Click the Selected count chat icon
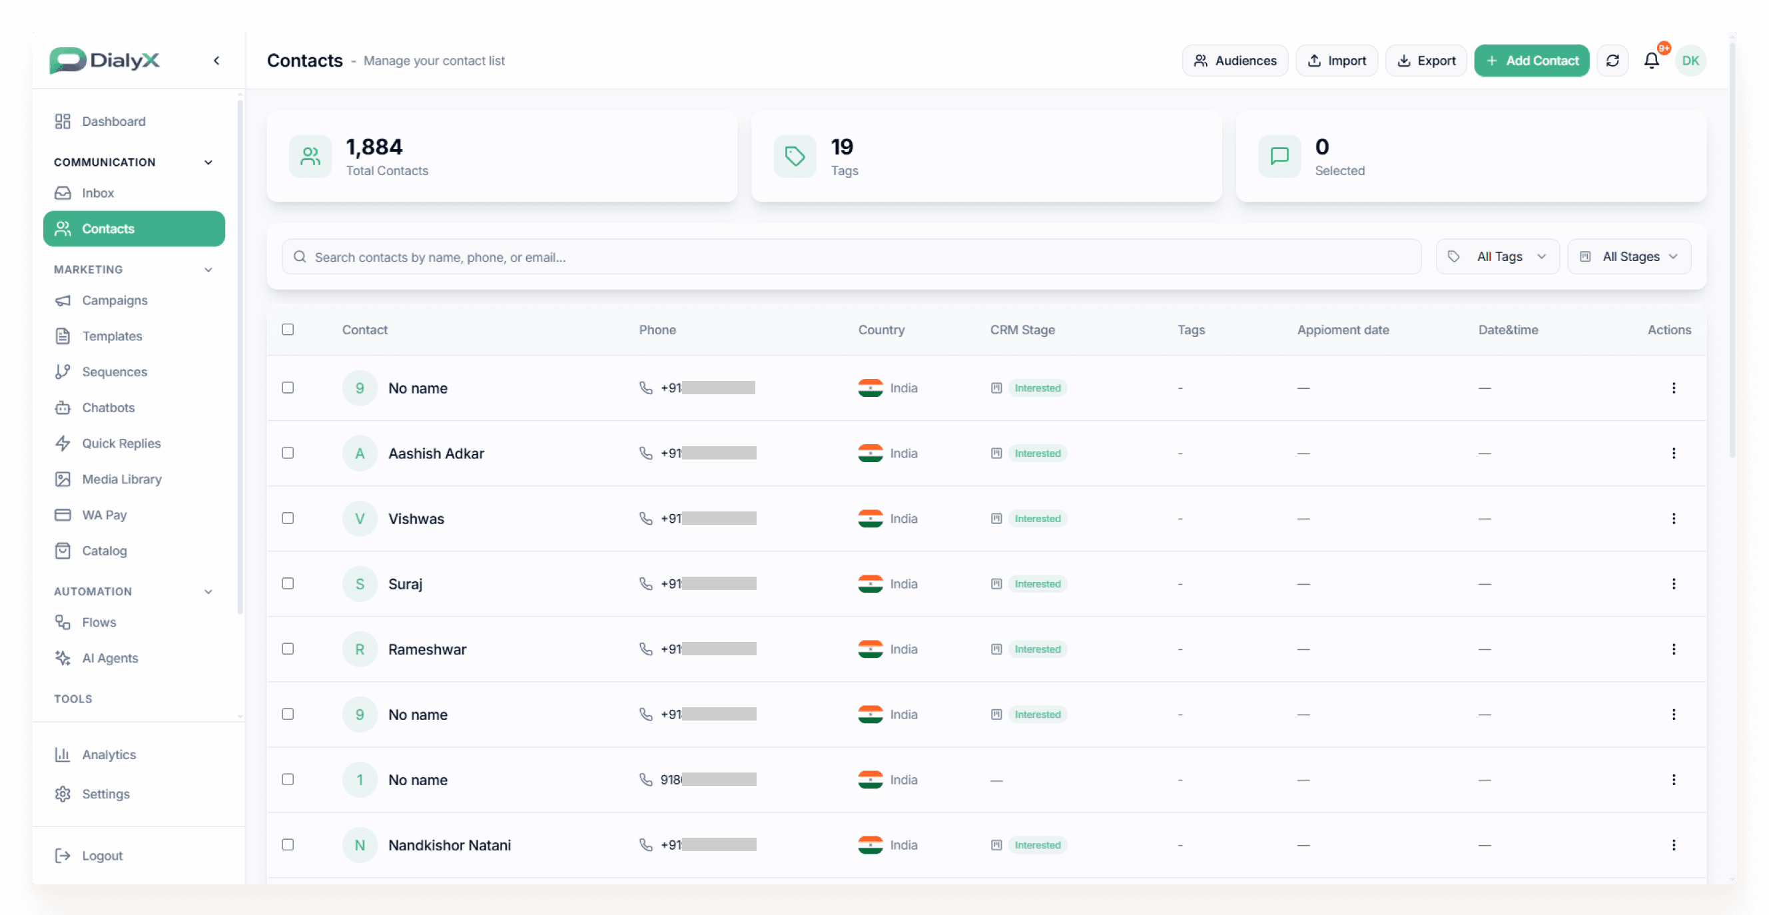The width and height of the screenshot is (1769, 915). [1279, 156]
